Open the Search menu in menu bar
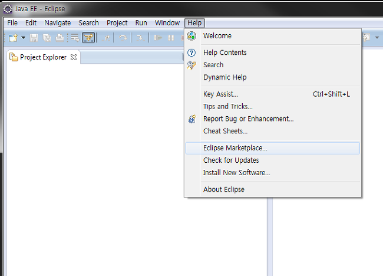Viewport: 383px width, 276px height. (88, 23)
